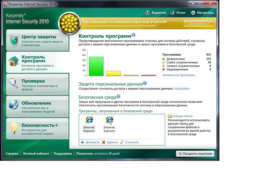Click the Безопасность+ light bulb icon

click(14, 128)
